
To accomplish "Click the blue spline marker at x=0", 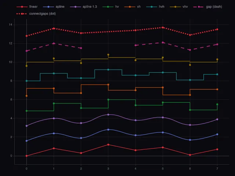I will pyautogui.click(x=26, y=141).
